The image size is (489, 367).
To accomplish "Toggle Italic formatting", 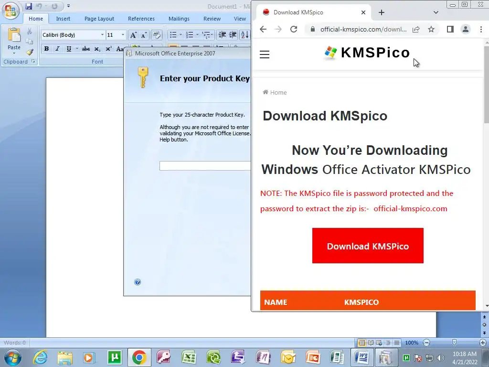I will [57, 49].
